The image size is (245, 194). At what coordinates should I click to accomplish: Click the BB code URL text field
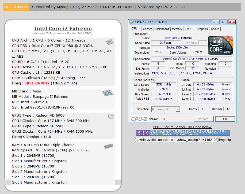182,140
